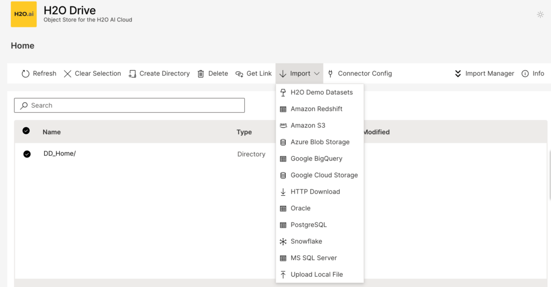The image size is (551, 287).
Task: Click the HTTP Download arrow icon
Action: [x=283, y=192]
